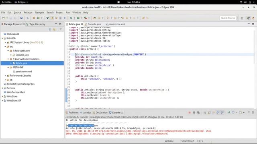Click the Quick Access field
This screenshot has width=257, height=144.
228,18
